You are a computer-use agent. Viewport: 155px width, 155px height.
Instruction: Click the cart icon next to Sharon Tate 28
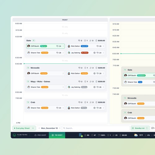point(57,53)
